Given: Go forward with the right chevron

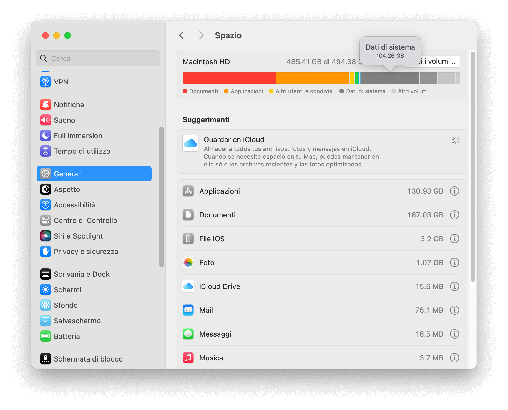Looking at the screenshot, I should [x=202, y=35].
